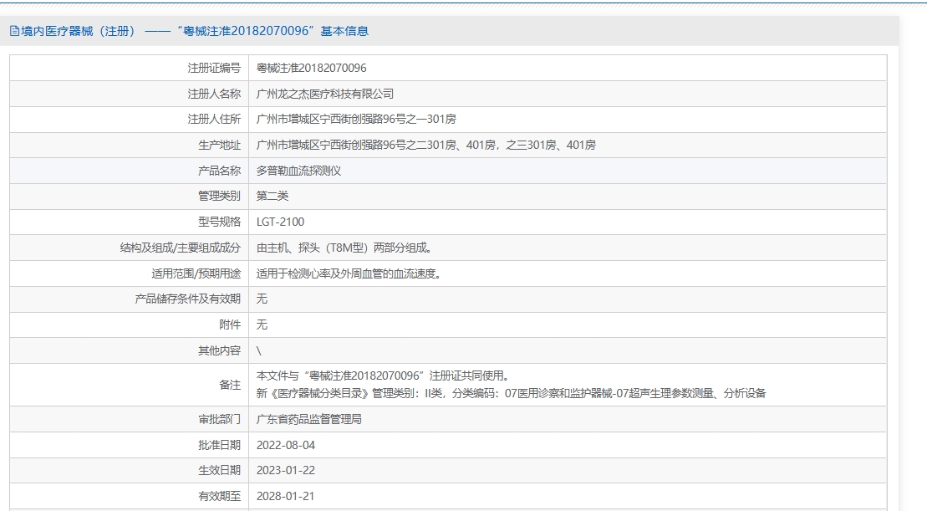Click the 生产地址 label
The width and height of the screenshot is (927, 511).
(219, 146)
